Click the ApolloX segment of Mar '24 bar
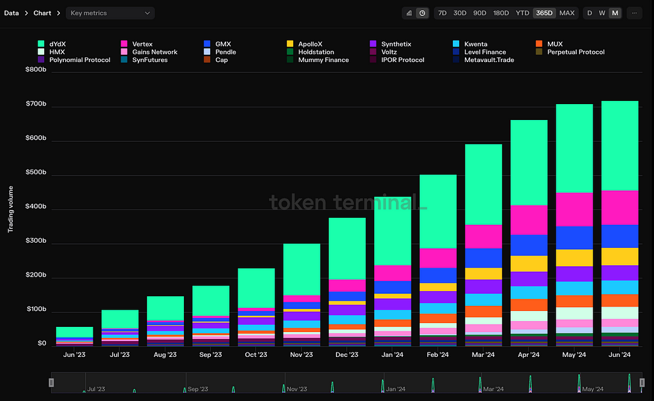654x401 pixels. [483, 273]
